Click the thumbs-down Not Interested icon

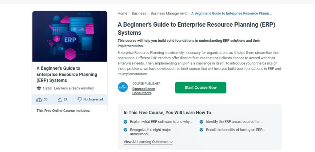coord(80,99)
